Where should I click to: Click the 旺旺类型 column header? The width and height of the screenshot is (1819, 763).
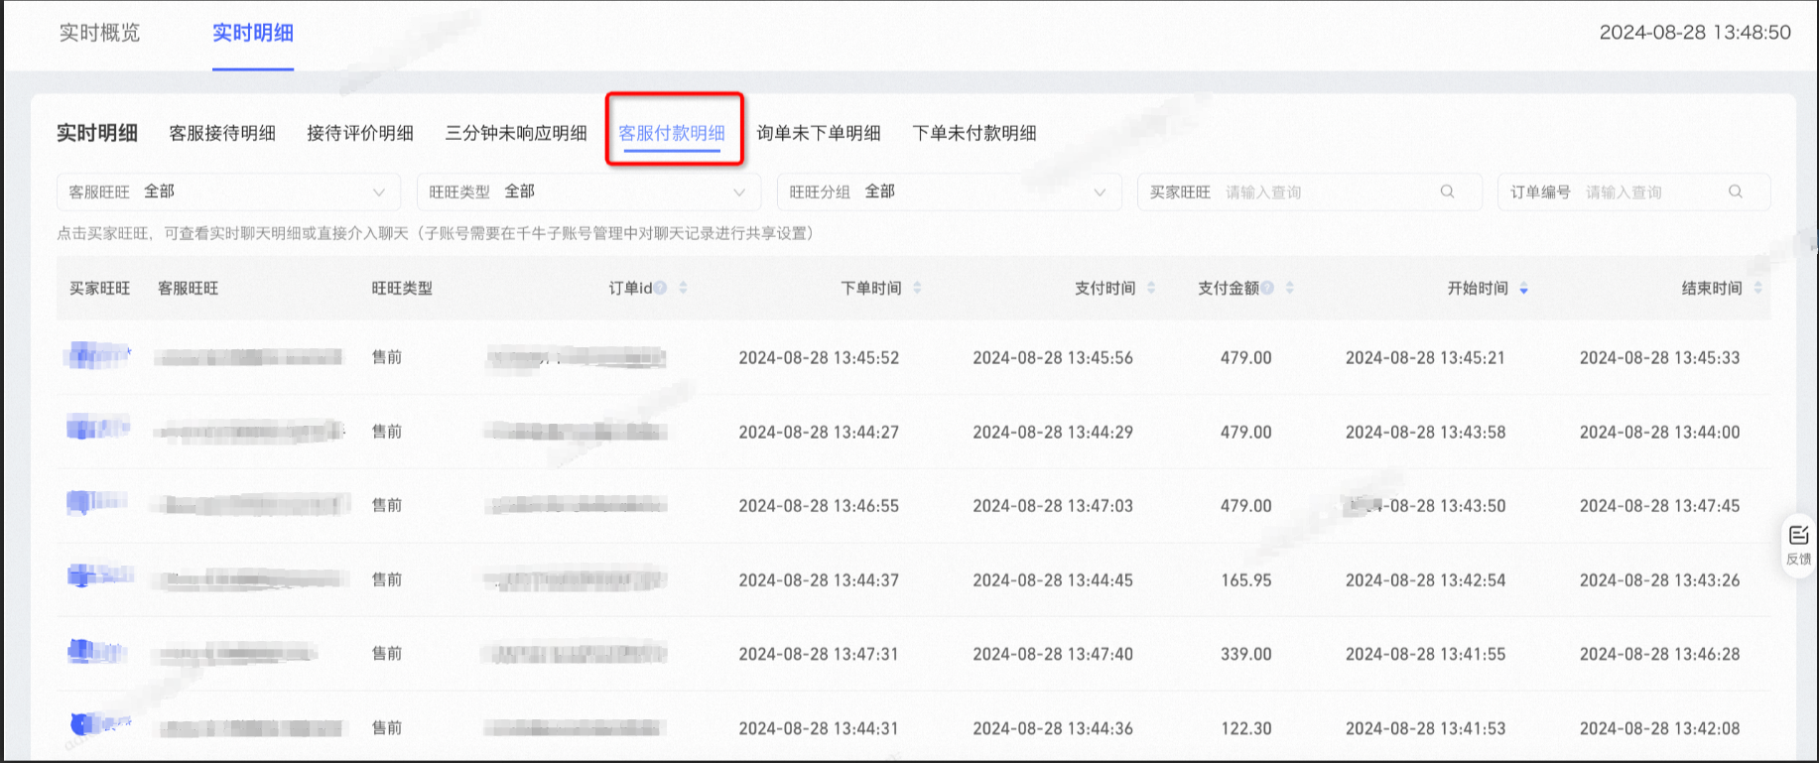tap(402, 288)
